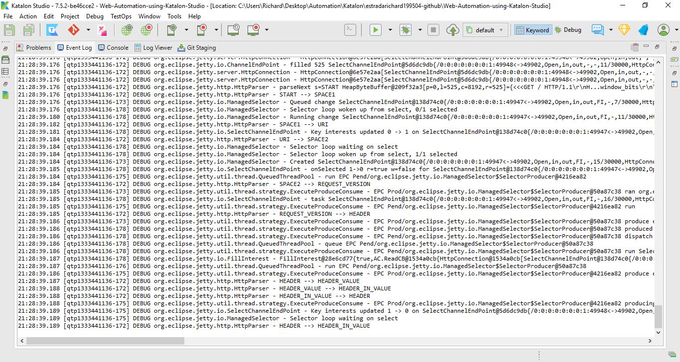
Task: Expand the account dropdown arrow
Action: point(677,30)
